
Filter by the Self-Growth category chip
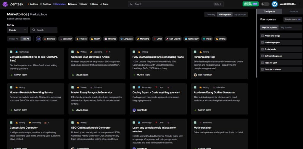click(x=173, y=39)
